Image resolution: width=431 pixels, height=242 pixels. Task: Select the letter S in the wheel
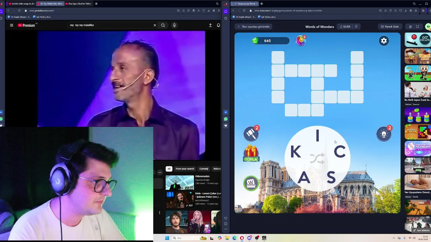[331, 177]
